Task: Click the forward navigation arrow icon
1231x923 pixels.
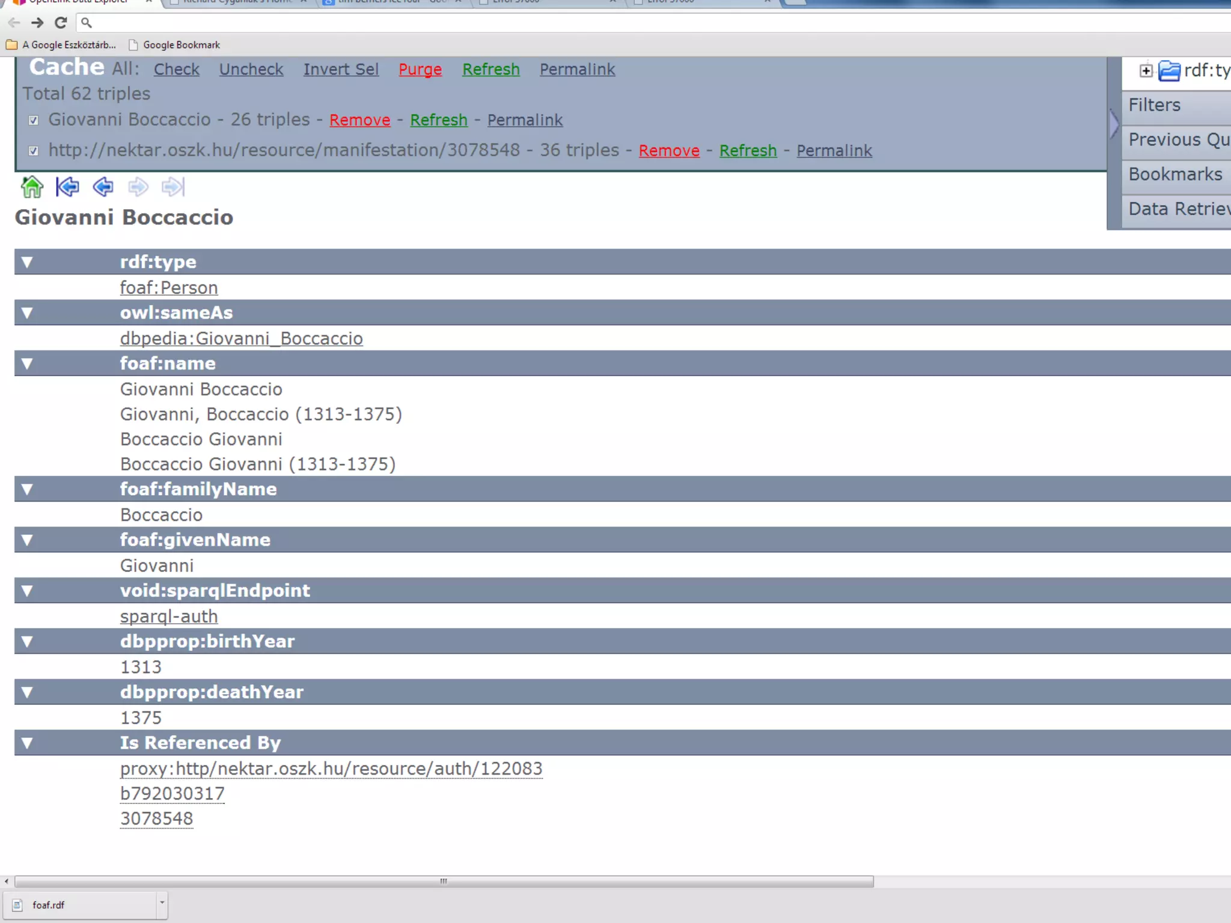Action: (x=138, y=187)
